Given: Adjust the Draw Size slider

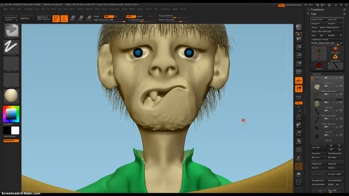Looking at the screenshot, I should 174,20.
